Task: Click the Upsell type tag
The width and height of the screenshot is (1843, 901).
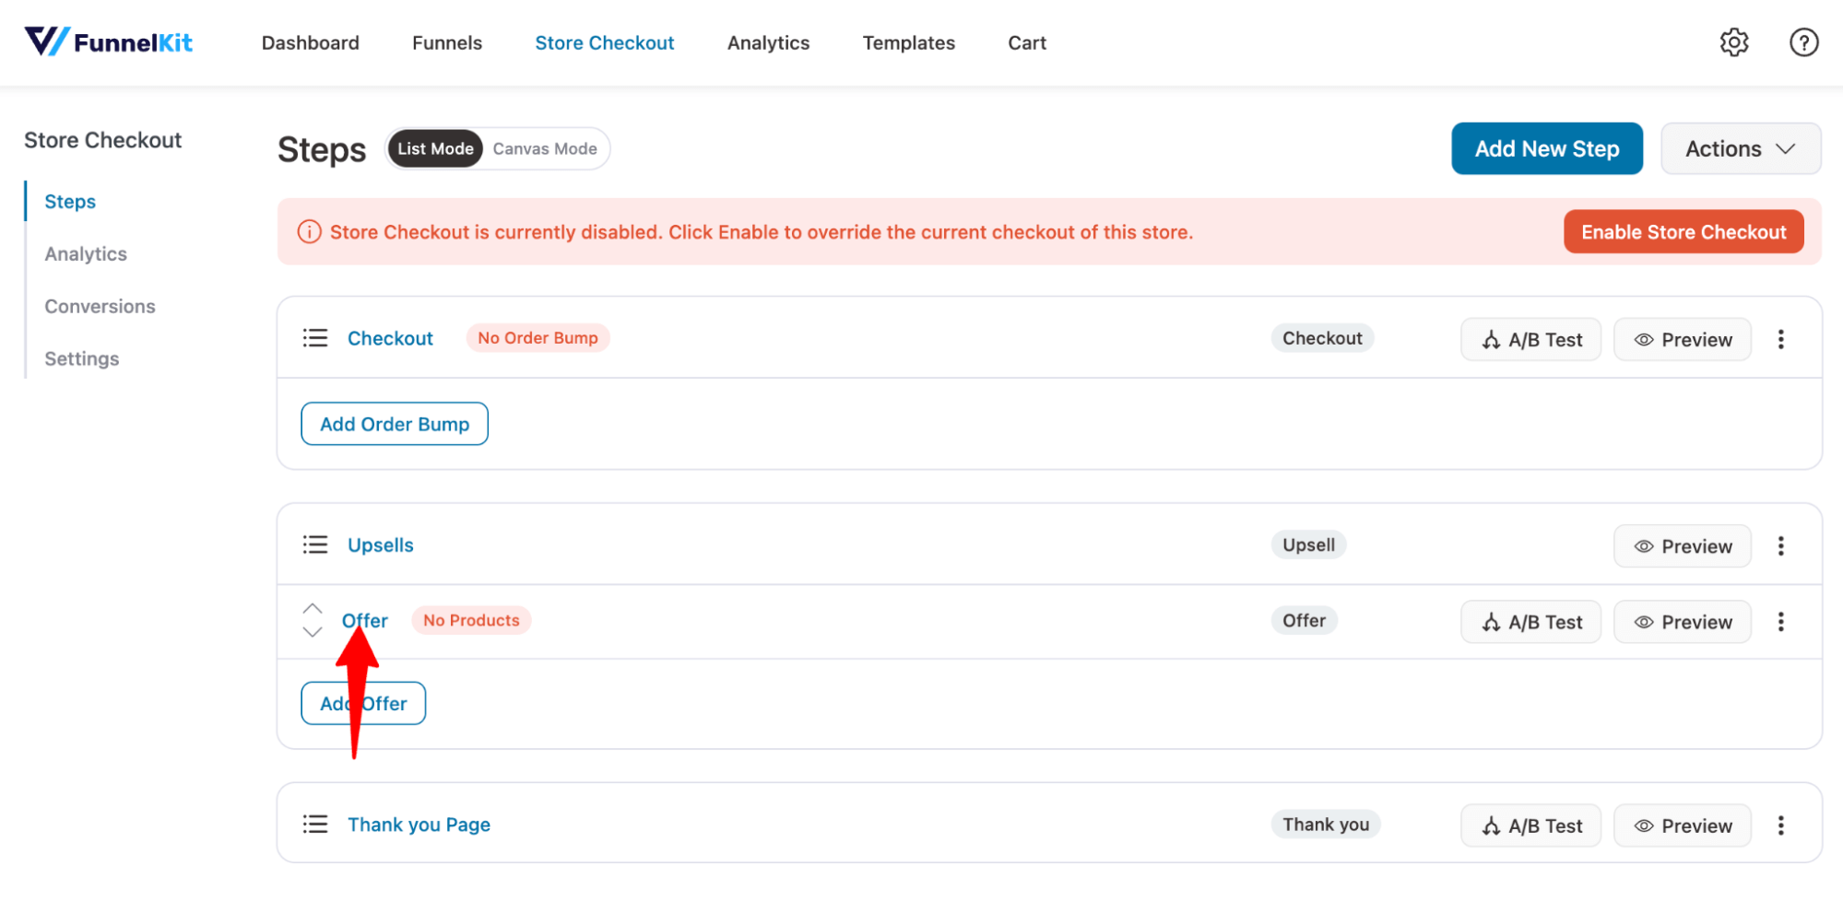Action: coord(1308,544)
